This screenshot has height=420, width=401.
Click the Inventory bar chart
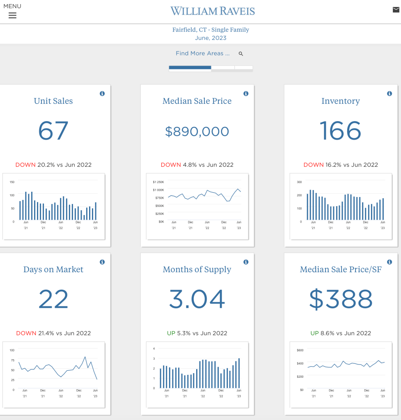click(341, 206)
